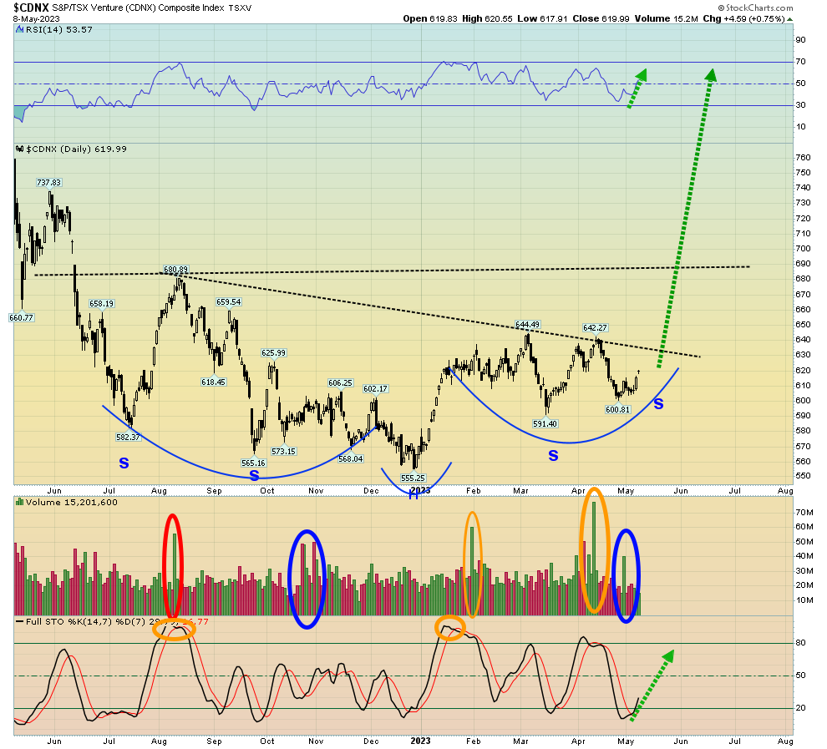The width and height of the screenshot is (827, 749).
Task: Click the 600 tick on price axis
Action: [x=804, y=401]
